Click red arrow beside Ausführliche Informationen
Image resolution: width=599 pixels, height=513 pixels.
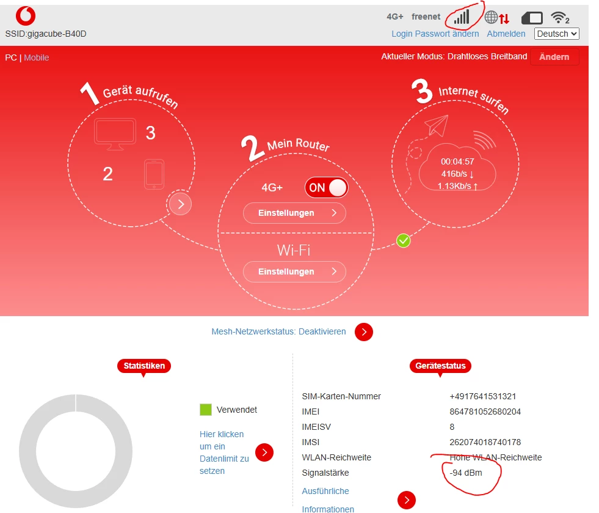(407, 500)
